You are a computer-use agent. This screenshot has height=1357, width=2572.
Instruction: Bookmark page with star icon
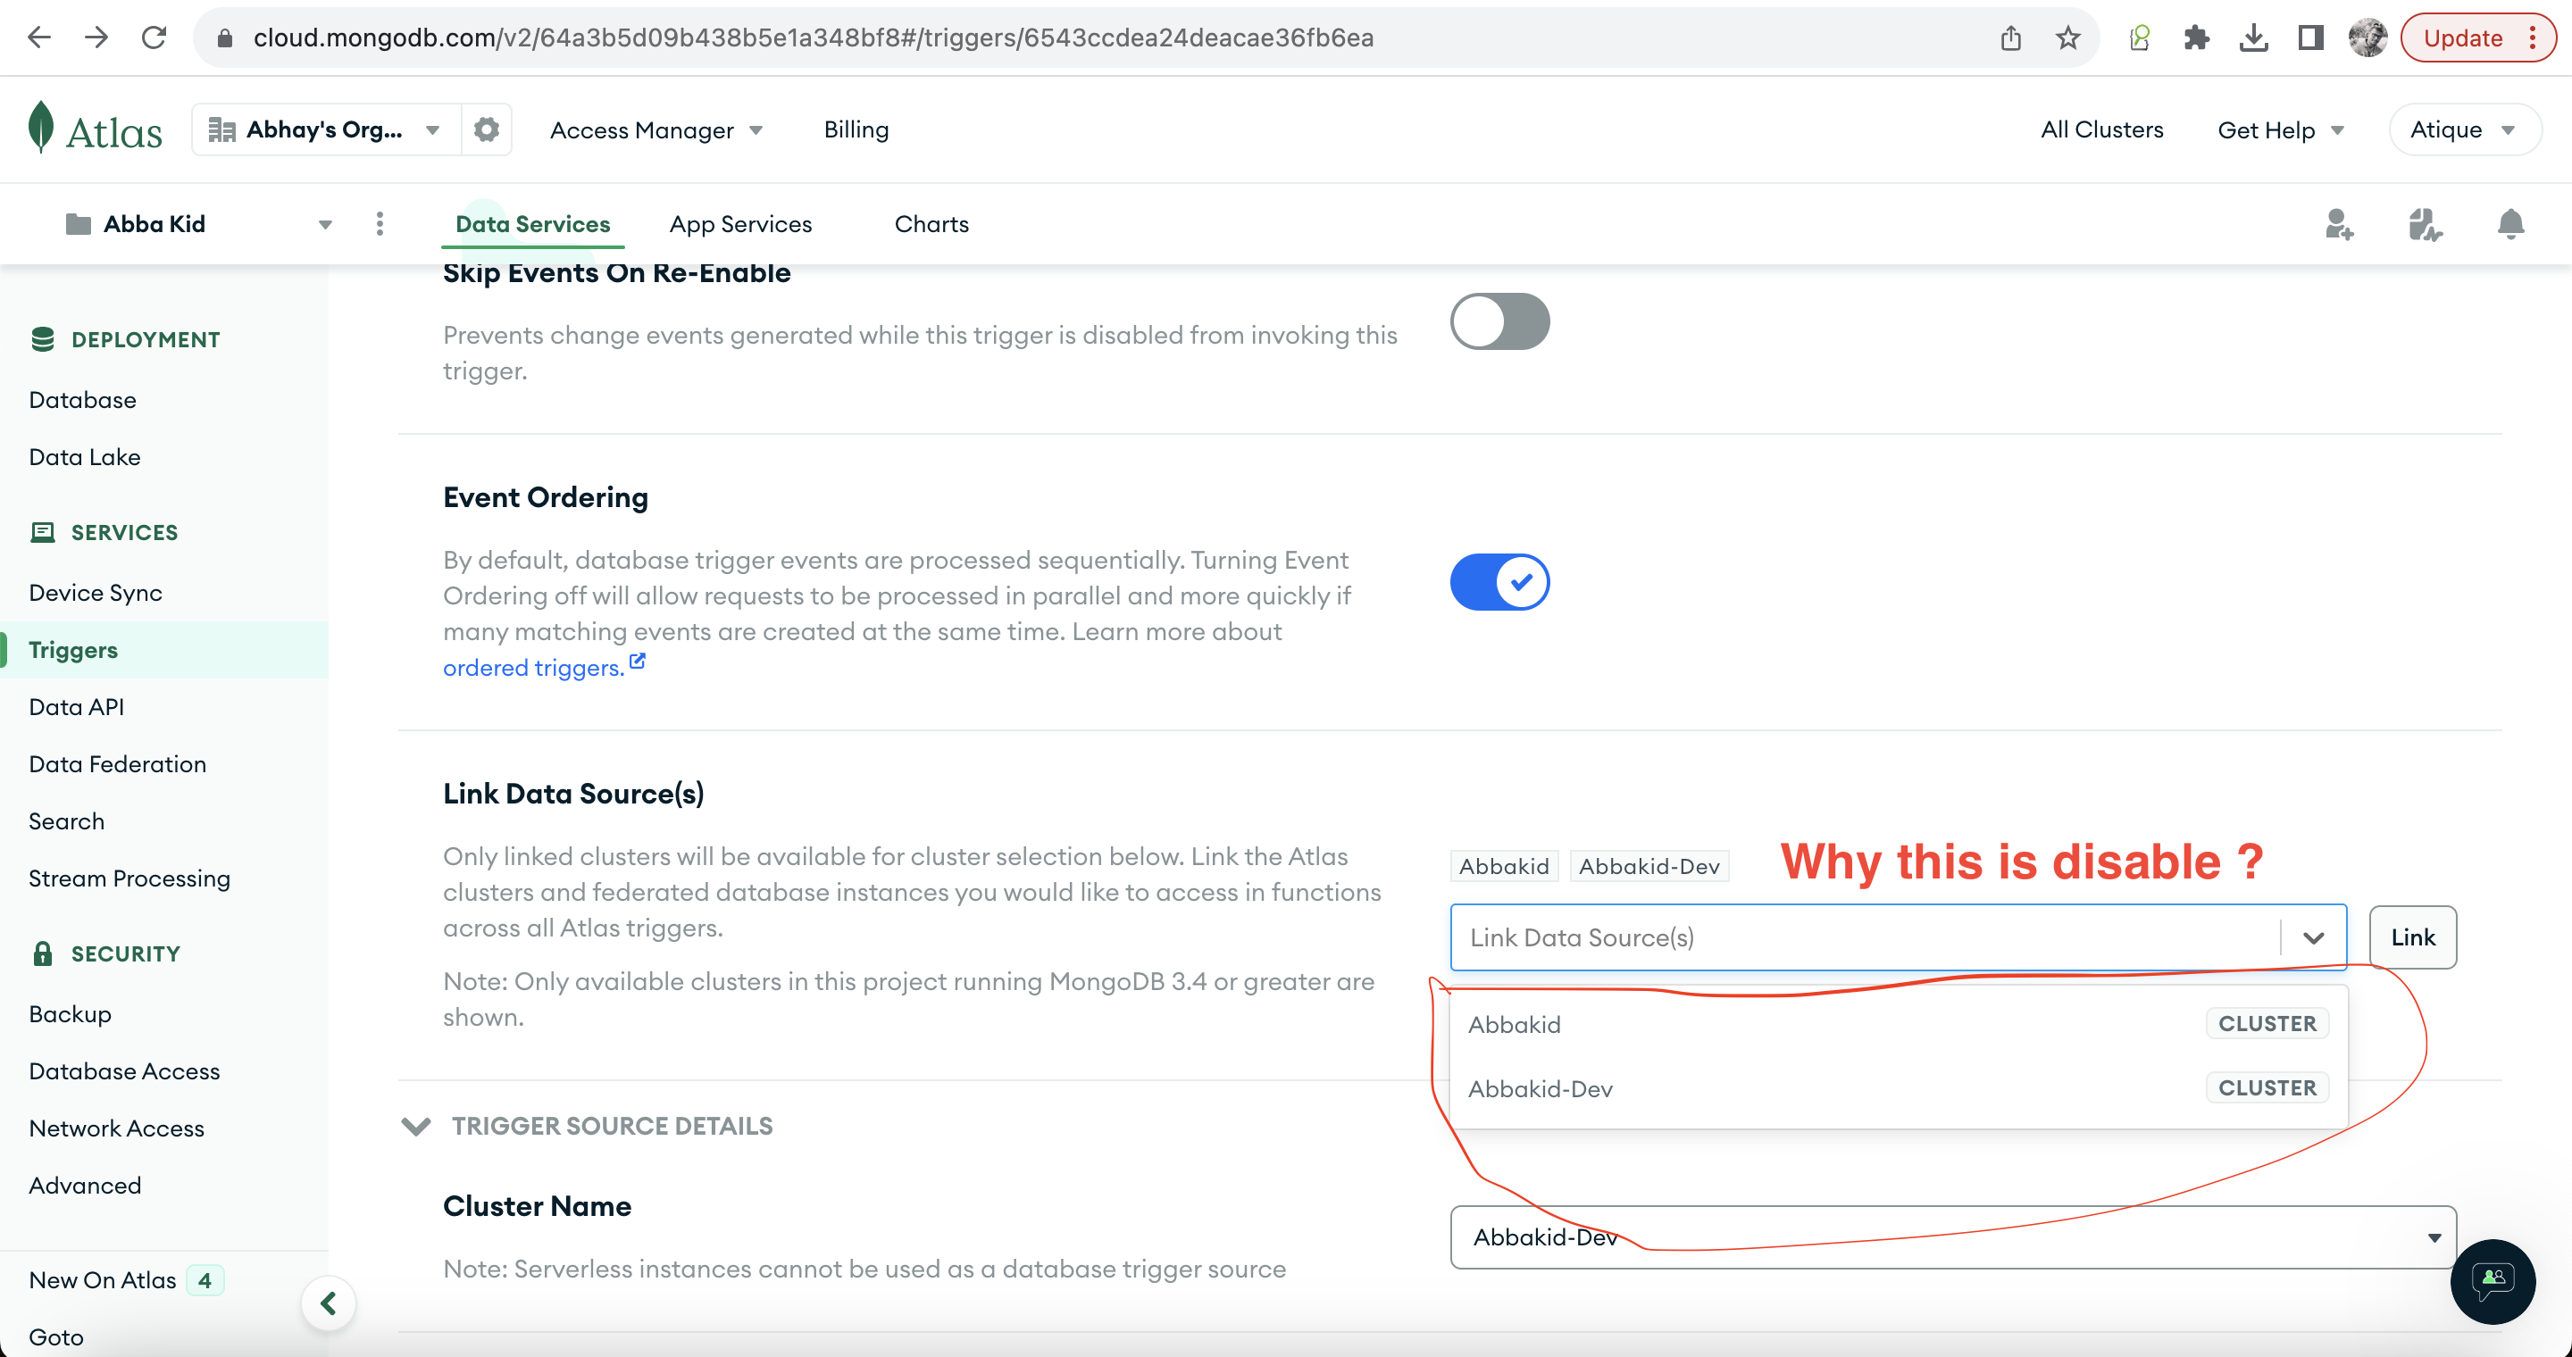pos(2067,37)
